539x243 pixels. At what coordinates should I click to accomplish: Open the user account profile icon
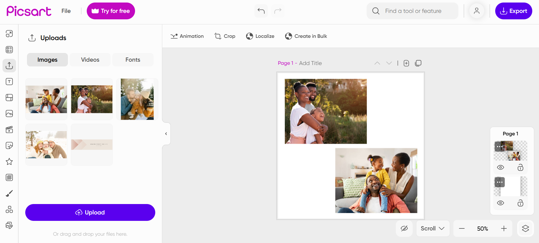[x=477, y=11]
